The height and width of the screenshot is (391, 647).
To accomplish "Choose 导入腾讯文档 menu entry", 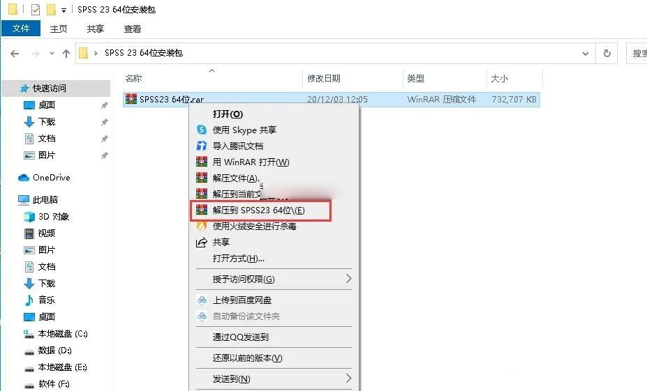I will [x=274, y=146].
